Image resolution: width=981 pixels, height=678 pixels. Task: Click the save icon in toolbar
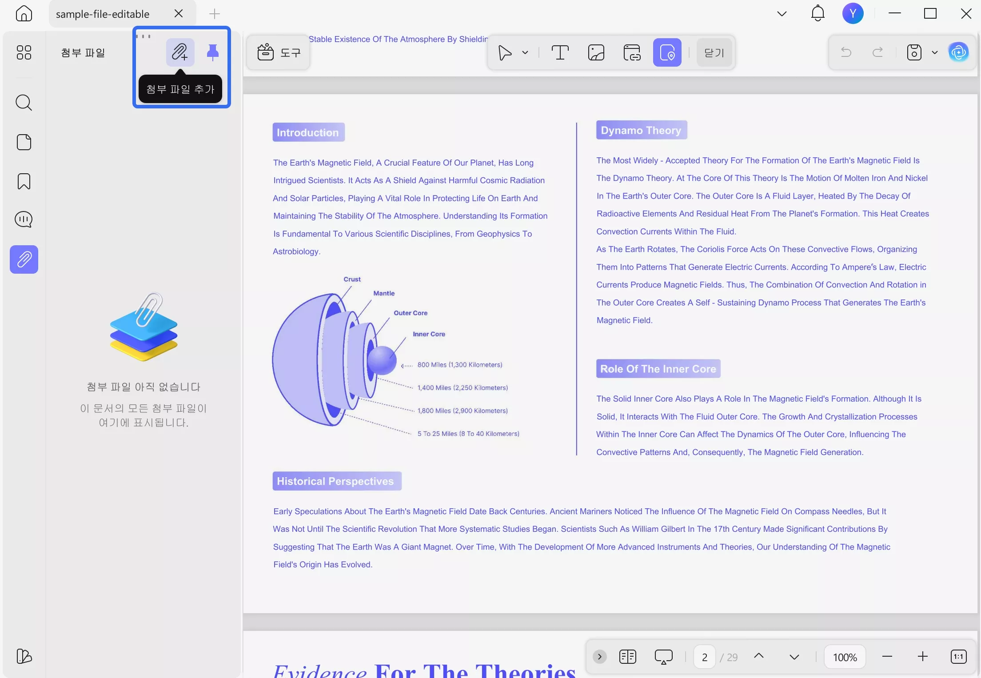coord(914,52)
